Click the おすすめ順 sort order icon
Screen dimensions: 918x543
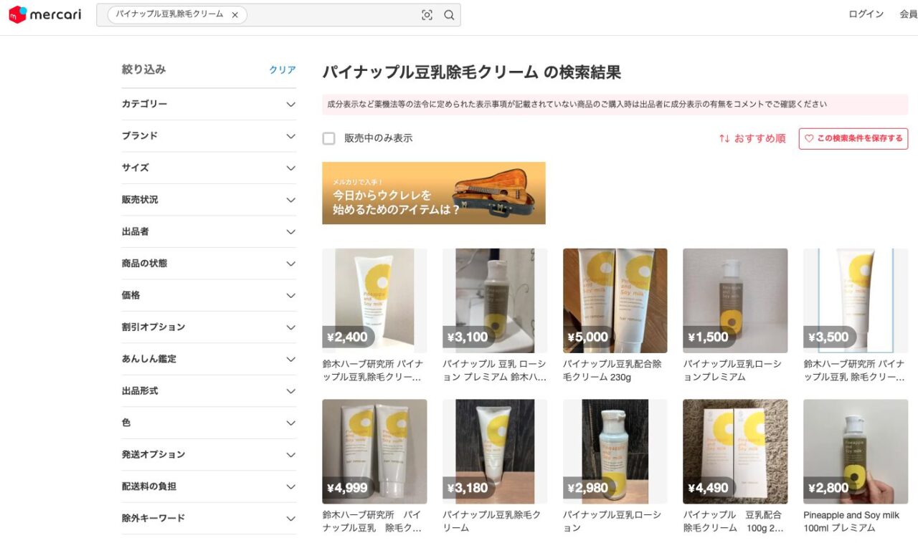[725, 138]
